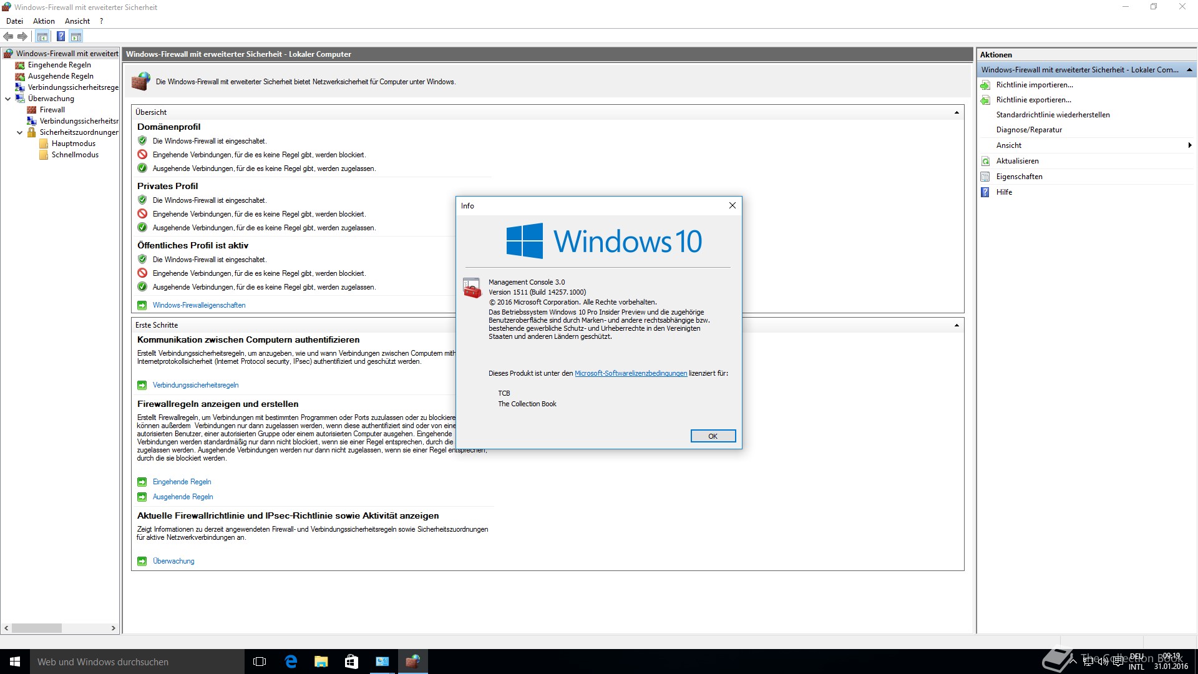
Task: Collapse the Übersicht section
Action: pos(957,112)
